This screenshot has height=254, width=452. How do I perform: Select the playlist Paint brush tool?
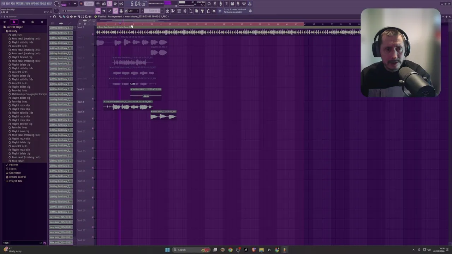click(x=64, y=17)
